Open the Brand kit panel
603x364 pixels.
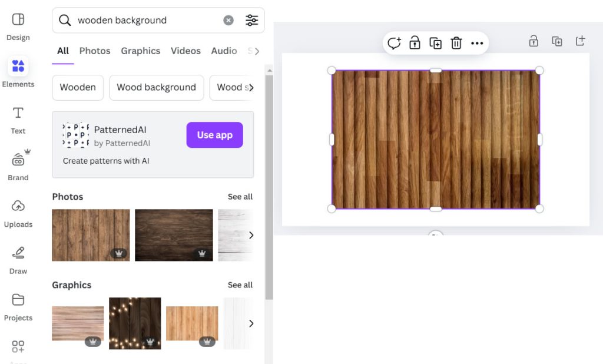18,166
